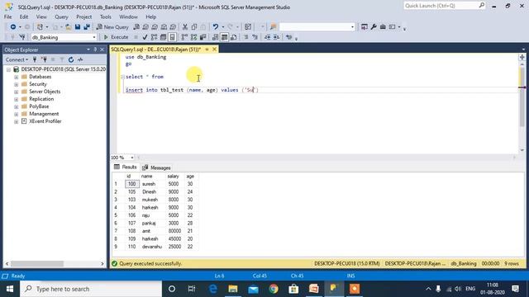Toggle Include Live Query Statistics

[x=193, y=37]
